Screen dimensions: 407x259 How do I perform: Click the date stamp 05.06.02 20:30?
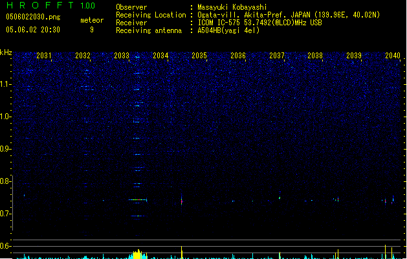(33, 30)
